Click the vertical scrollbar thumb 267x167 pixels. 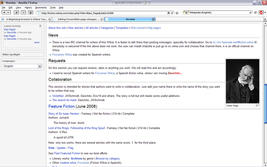[x=265, y=104]
